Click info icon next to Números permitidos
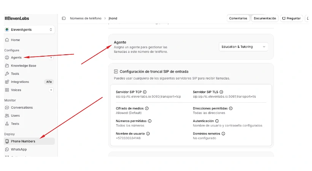The height and width of the screenshot is (171, 312). coord(150,121)
